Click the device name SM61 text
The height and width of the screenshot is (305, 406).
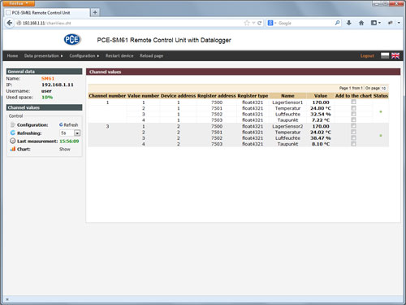point(48,78)
